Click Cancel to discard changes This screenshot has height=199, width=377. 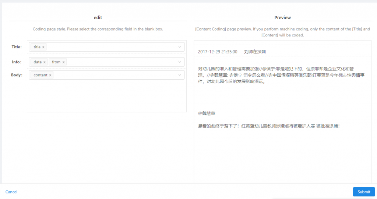click(x=11, y=192)
